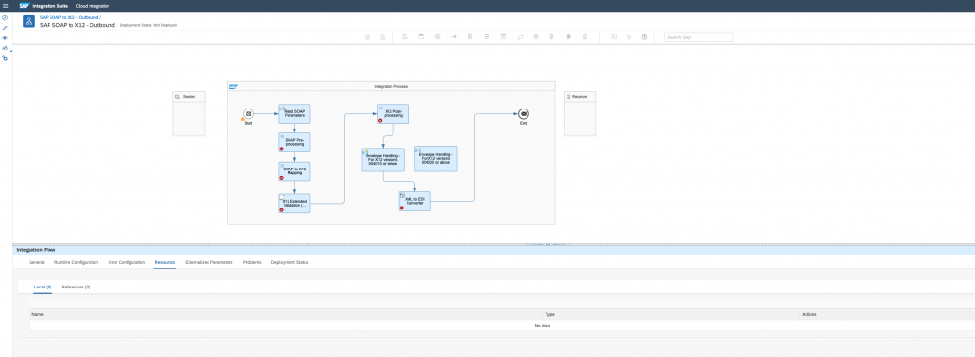This screenshot has height=357, width=975.
Task: Select the X12 Post-processing step
Action: pos(393,114)
